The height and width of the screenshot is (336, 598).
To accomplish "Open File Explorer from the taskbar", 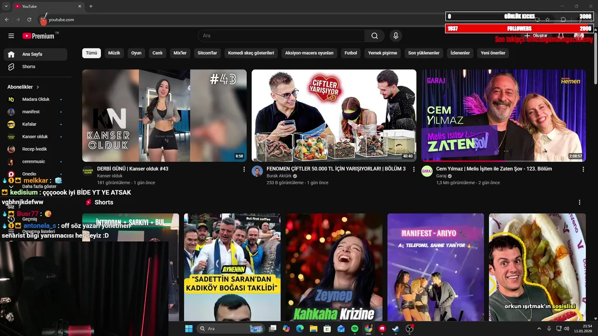I will click(x=313, y=329).
